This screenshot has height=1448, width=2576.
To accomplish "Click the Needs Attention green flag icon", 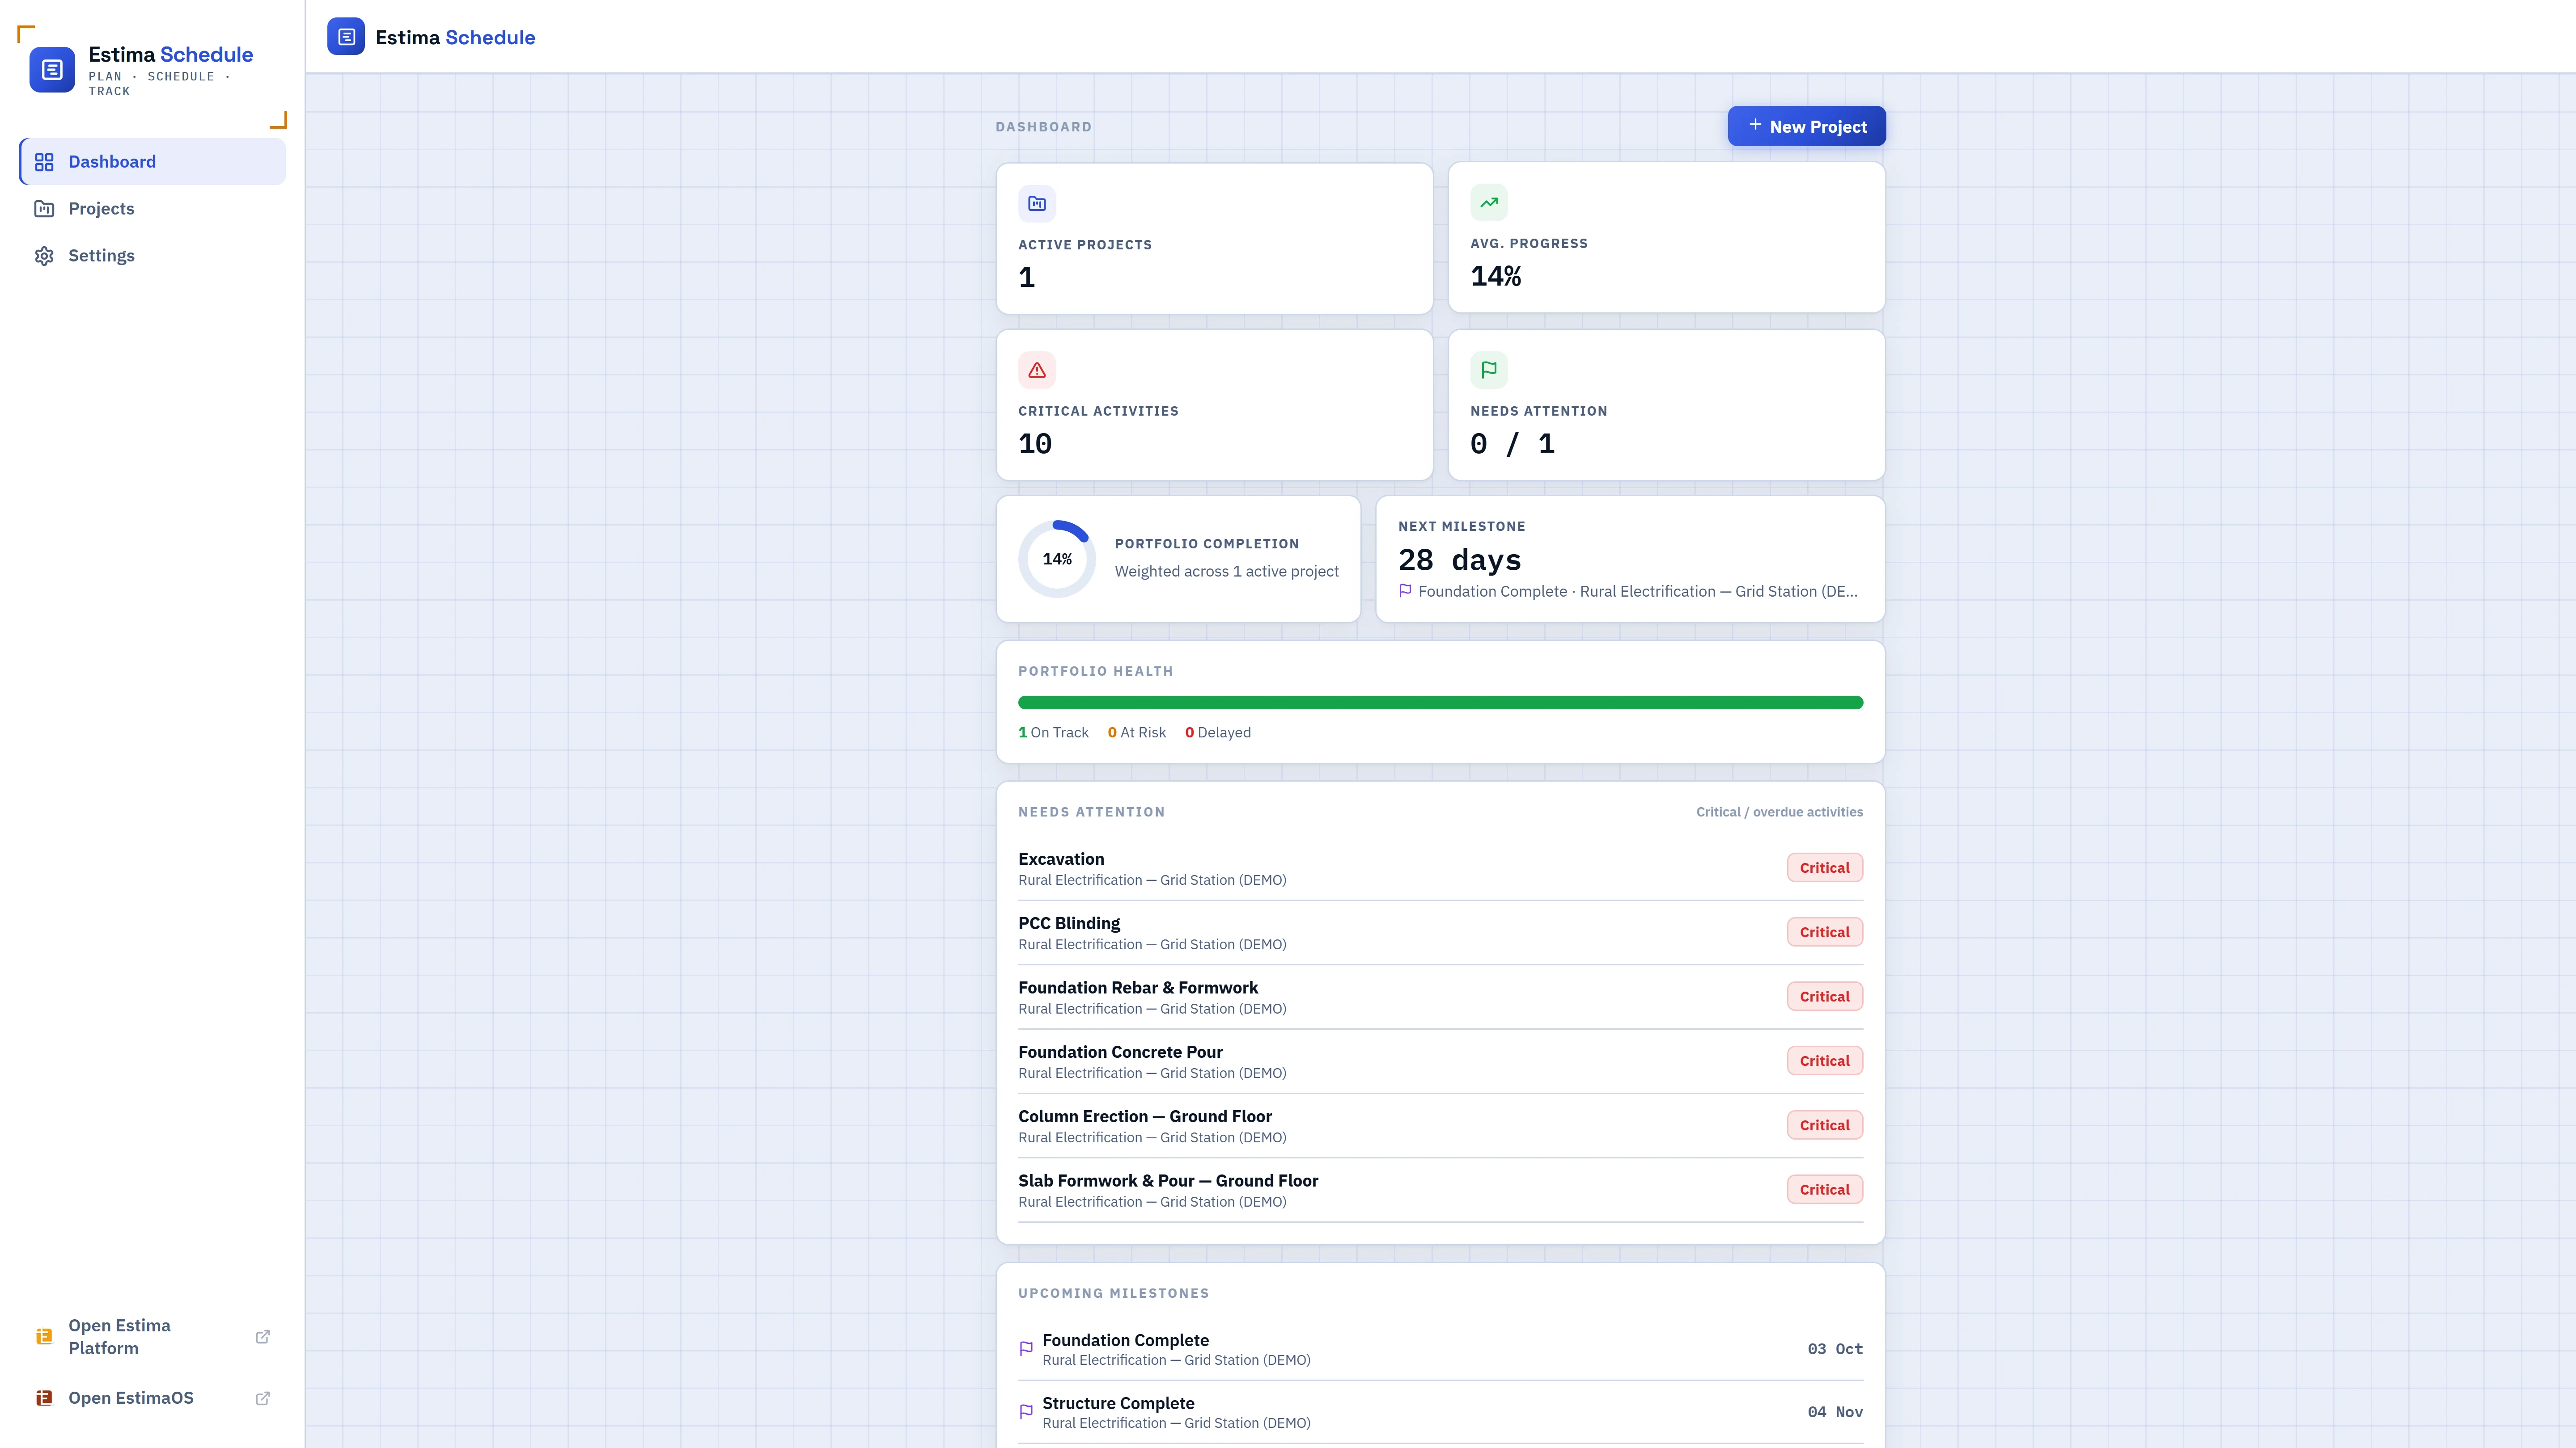I will [1489, 370].
